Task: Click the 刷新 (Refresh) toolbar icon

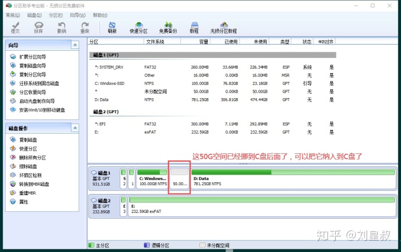Action: (112, 27)
